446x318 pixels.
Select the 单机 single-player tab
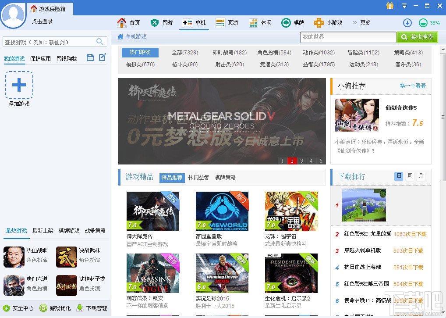point(194,22)
